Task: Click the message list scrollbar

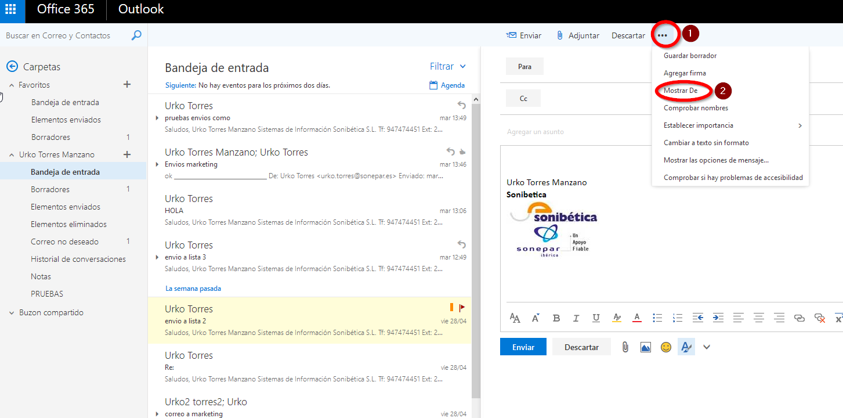Action: (476, 250)
